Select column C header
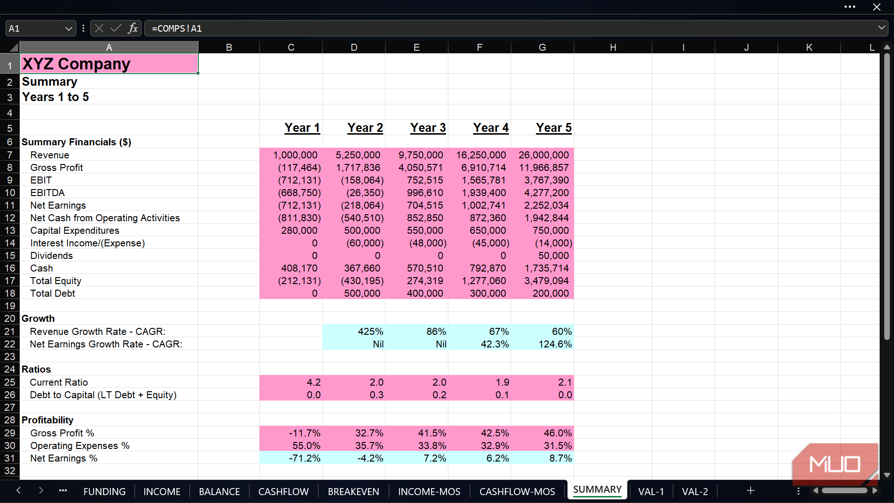894x503 pixels. 291,47
